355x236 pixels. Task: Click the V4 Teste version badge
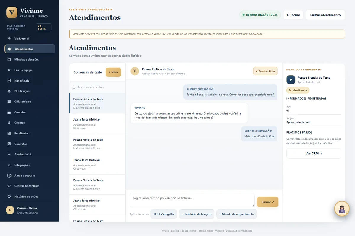(43, 27)
